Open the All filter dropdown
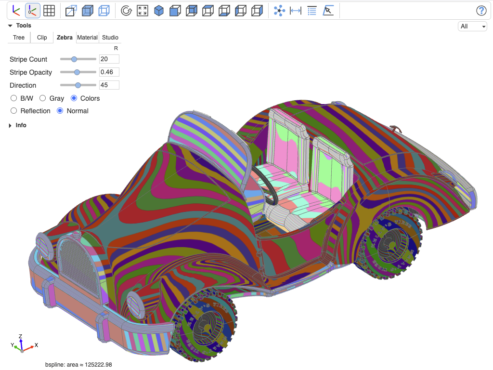Screen dimensions: 493x370 (x=472, y=26)
